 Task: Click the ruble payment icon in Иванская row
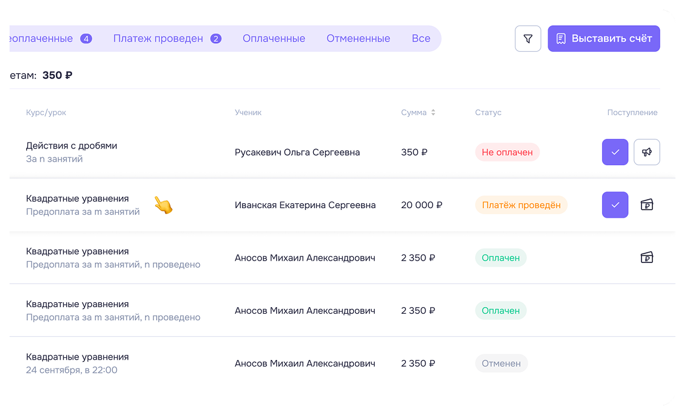(x=646, y=205)
